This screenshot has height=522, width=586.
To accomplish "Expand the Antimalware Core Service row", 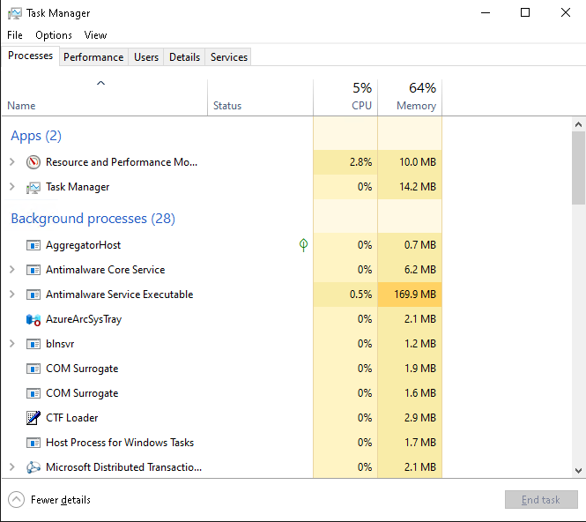I will pyautogui.click(x=11, y=270).
